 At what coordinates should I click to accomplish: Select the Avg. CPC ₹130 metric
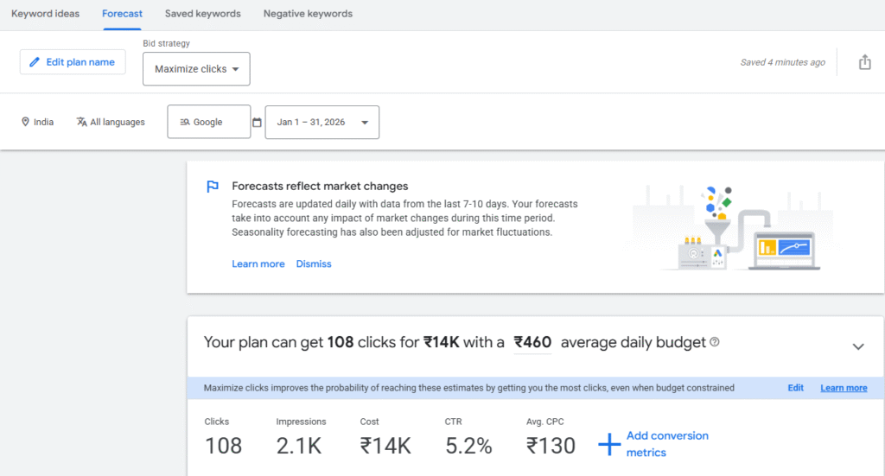(551, 438)
